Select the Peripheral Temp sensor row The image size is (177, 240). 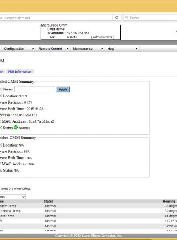pyautogui.click(x=88, y=211)
